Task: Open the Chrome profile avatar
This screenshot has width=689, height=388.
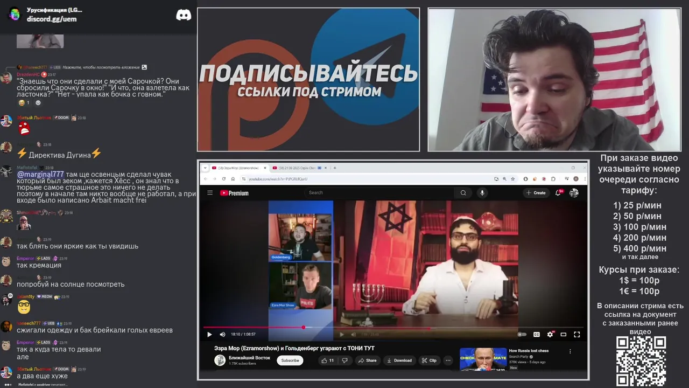Action: pos(576,179)
